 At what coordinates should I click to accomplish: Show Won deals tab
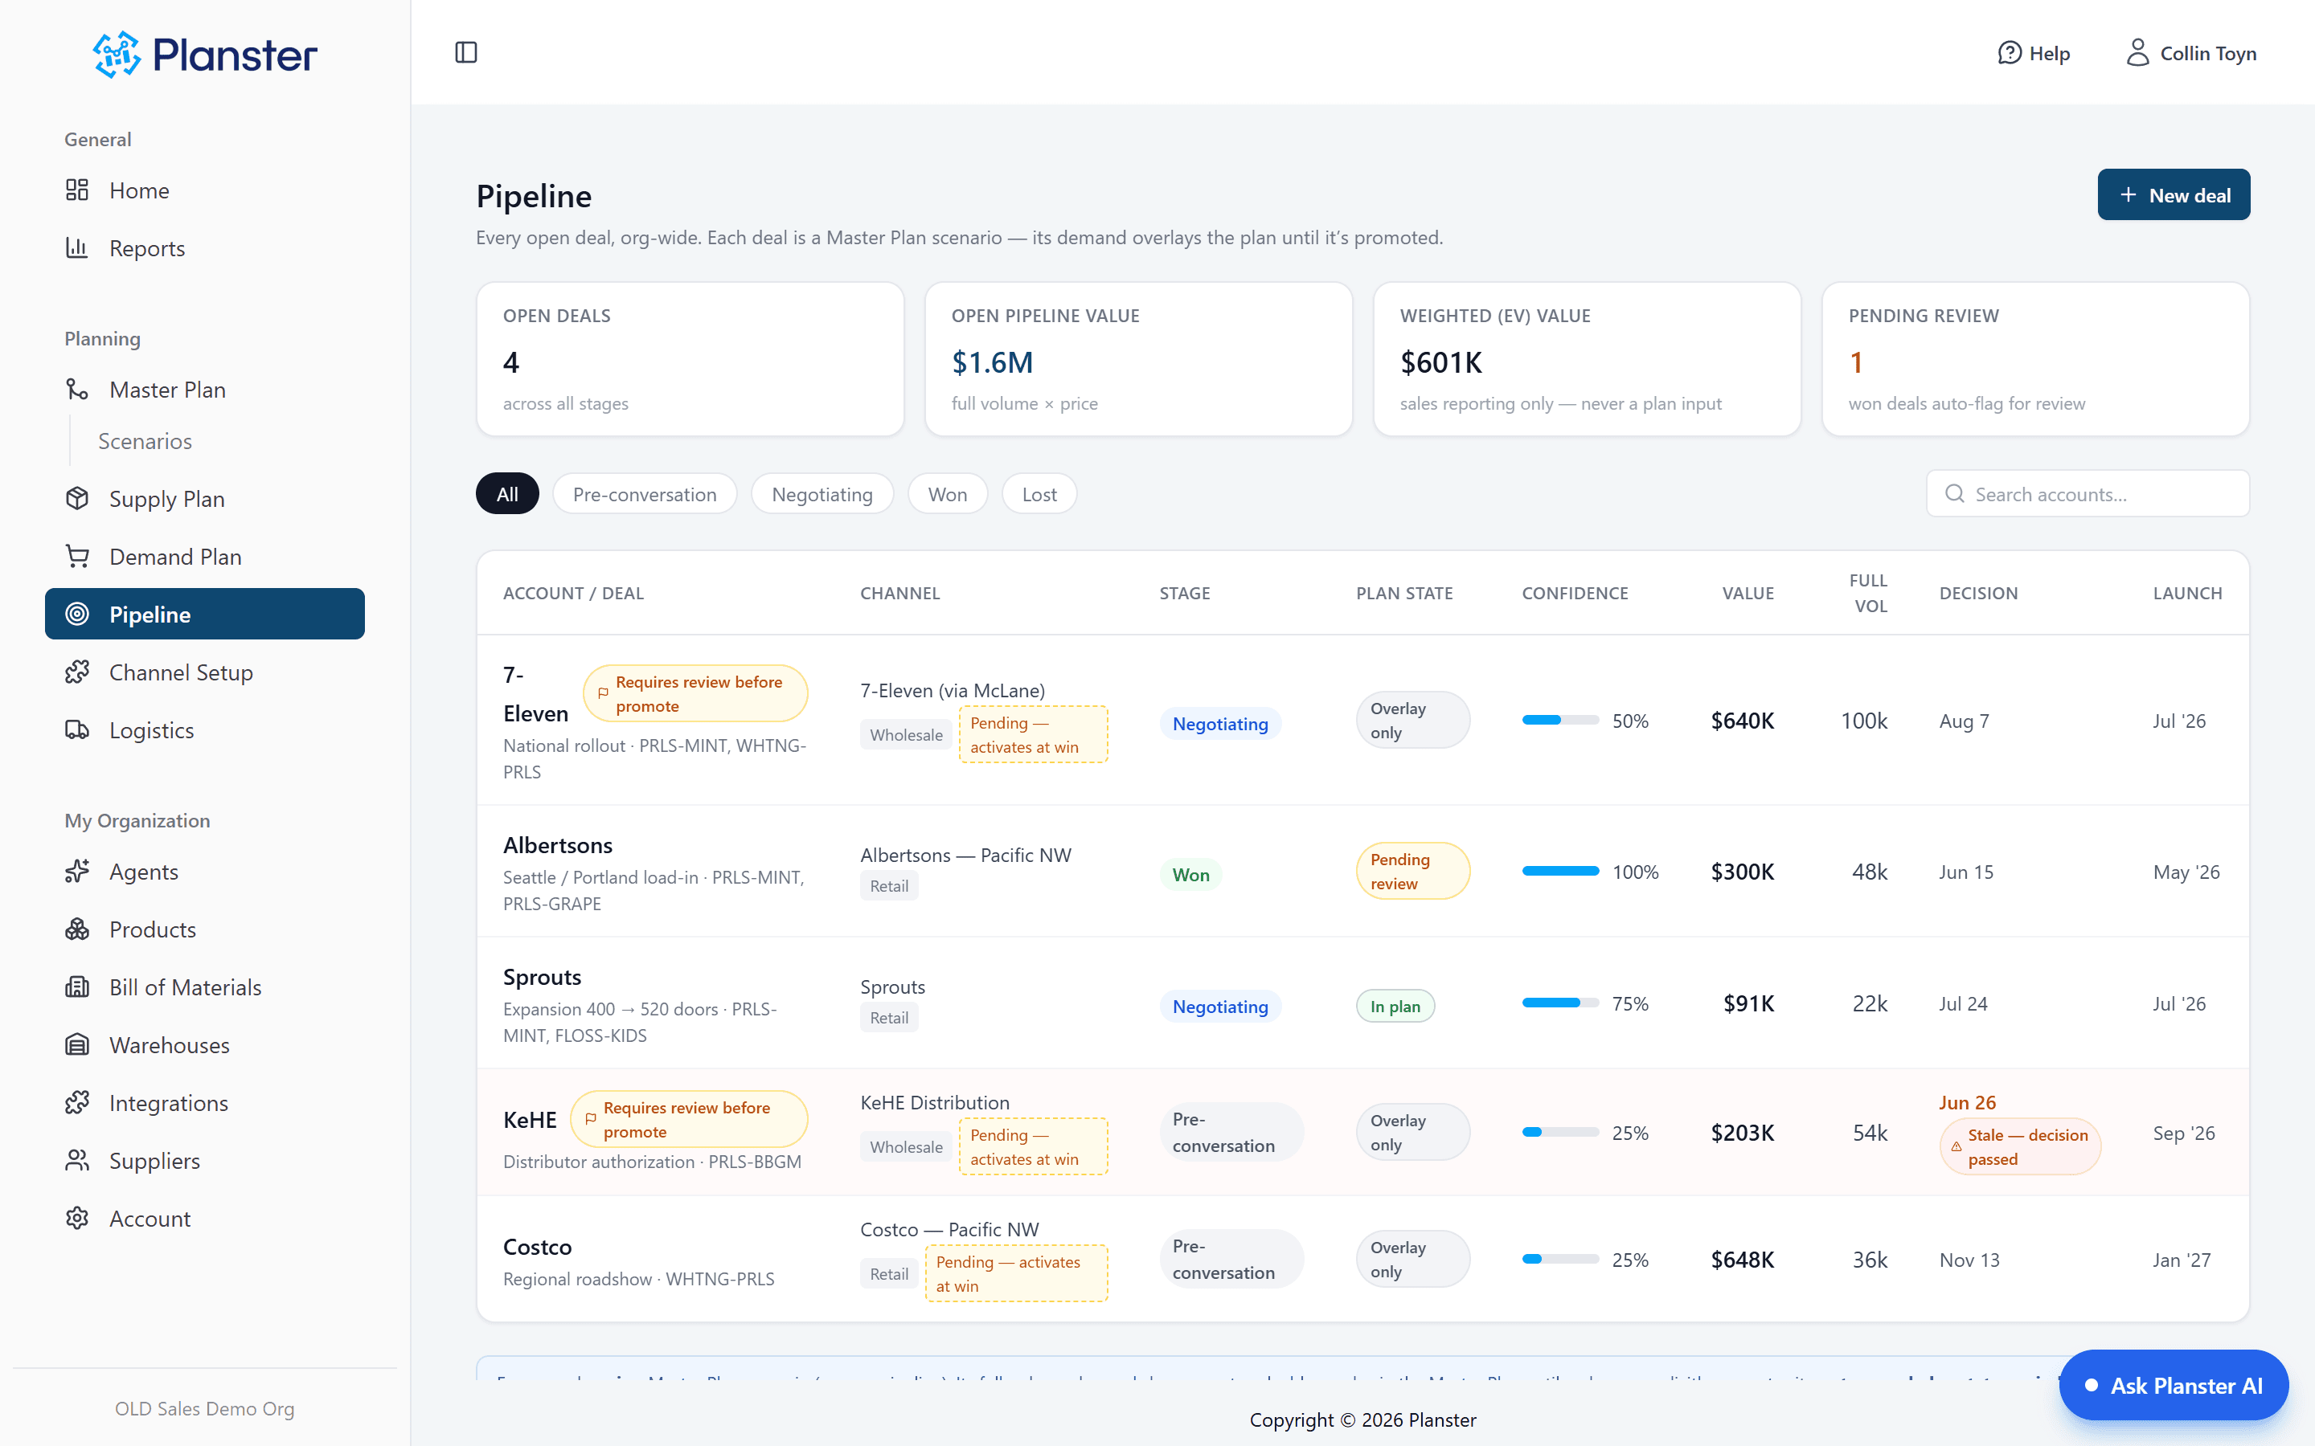pyautogui.click(x=947, y=493)
